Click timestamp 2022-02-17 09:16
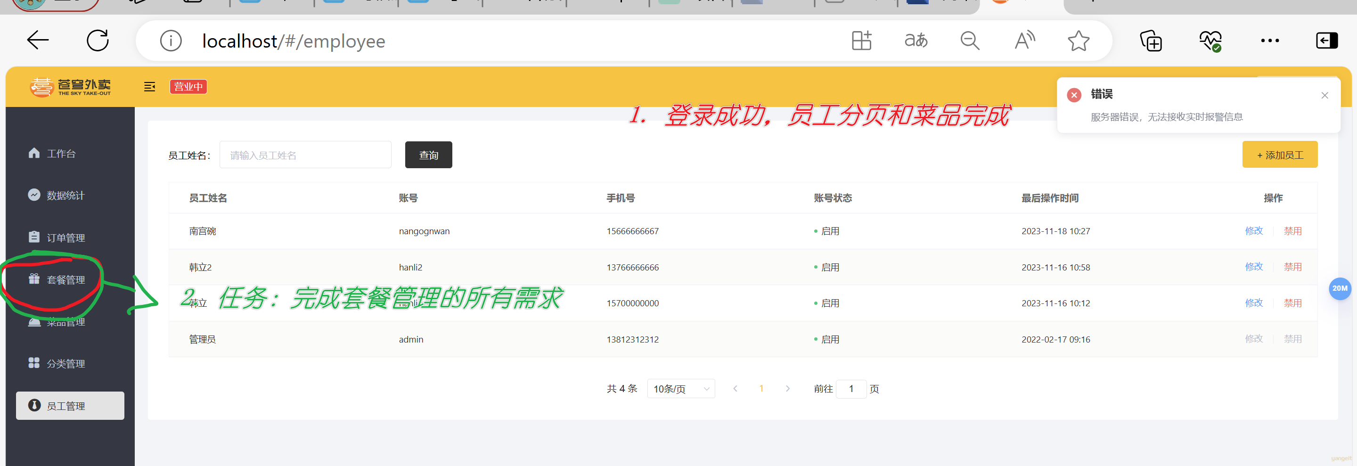 tap(1055, 339)
